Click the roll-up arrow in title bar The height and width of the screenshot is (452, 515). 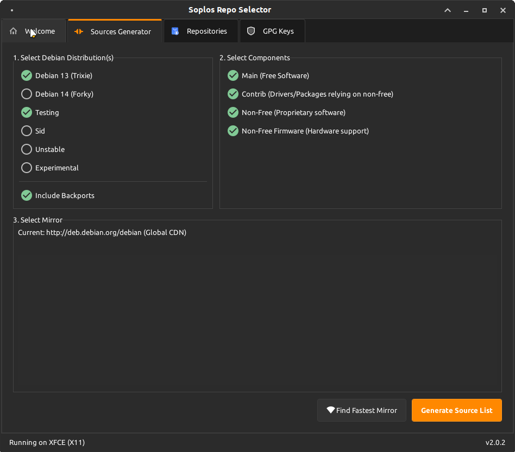pyautogui.click(x=447, y=10)
